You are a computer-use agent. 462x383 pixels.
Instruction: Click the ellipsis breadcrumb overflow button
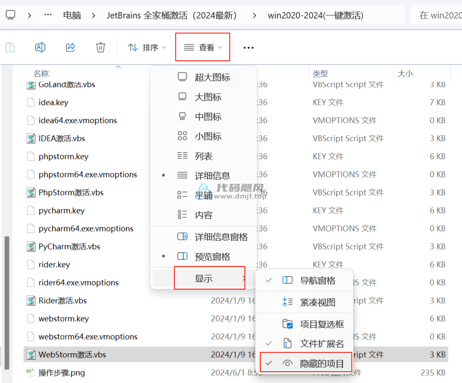coord(48,15)
